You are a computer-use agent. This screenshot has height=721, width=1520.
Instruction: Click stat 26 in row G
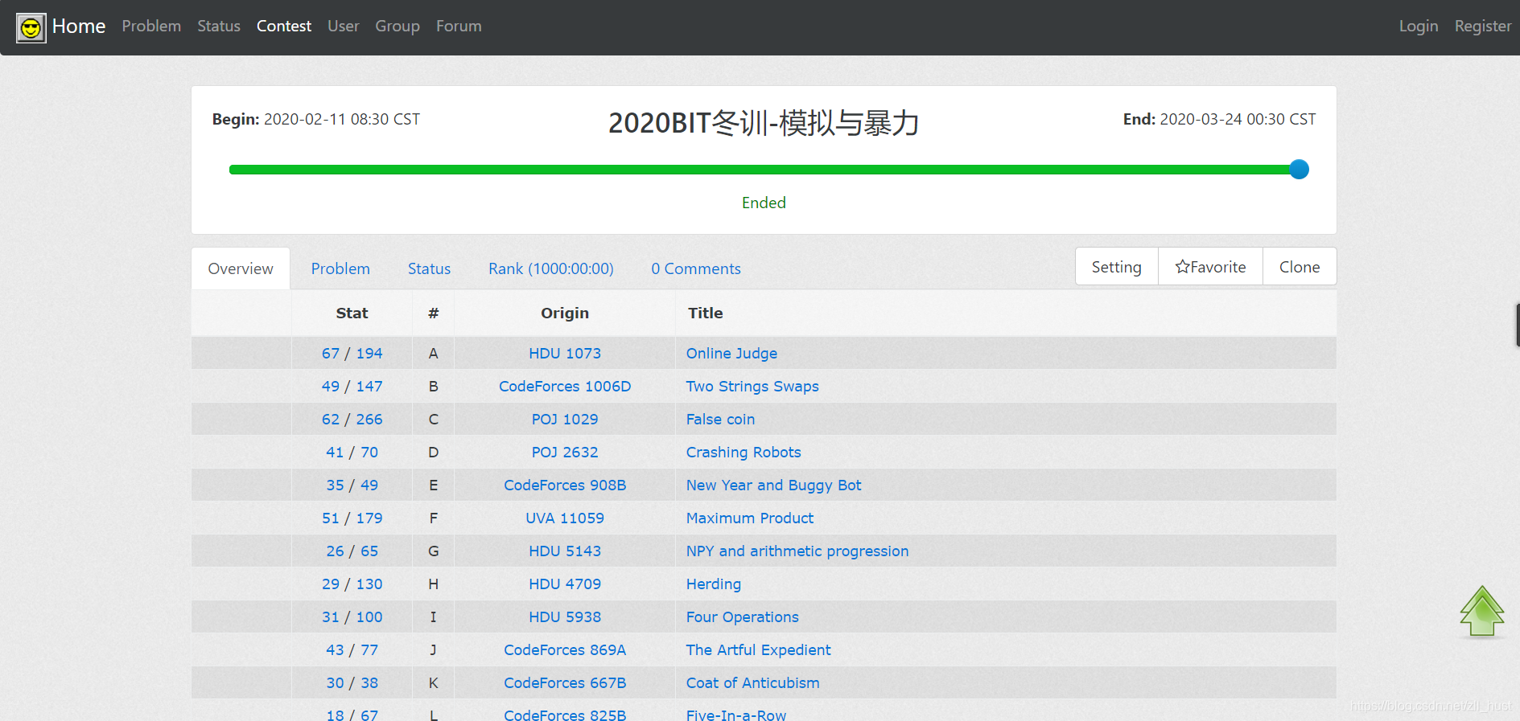(x=335, y=551)
